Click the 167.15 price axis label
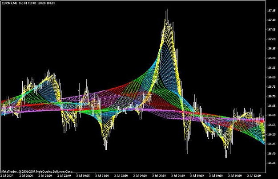This screenshot has height=179, width=278. [271, 11]
